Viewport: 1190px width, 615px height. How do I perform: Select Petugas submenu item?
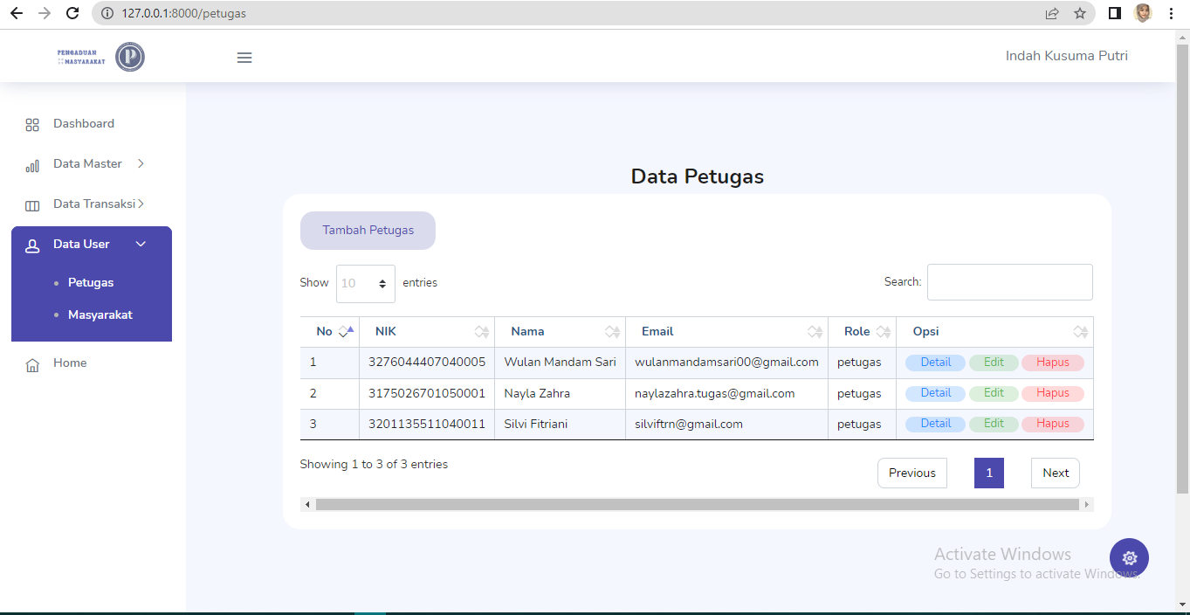coord(91,282)
